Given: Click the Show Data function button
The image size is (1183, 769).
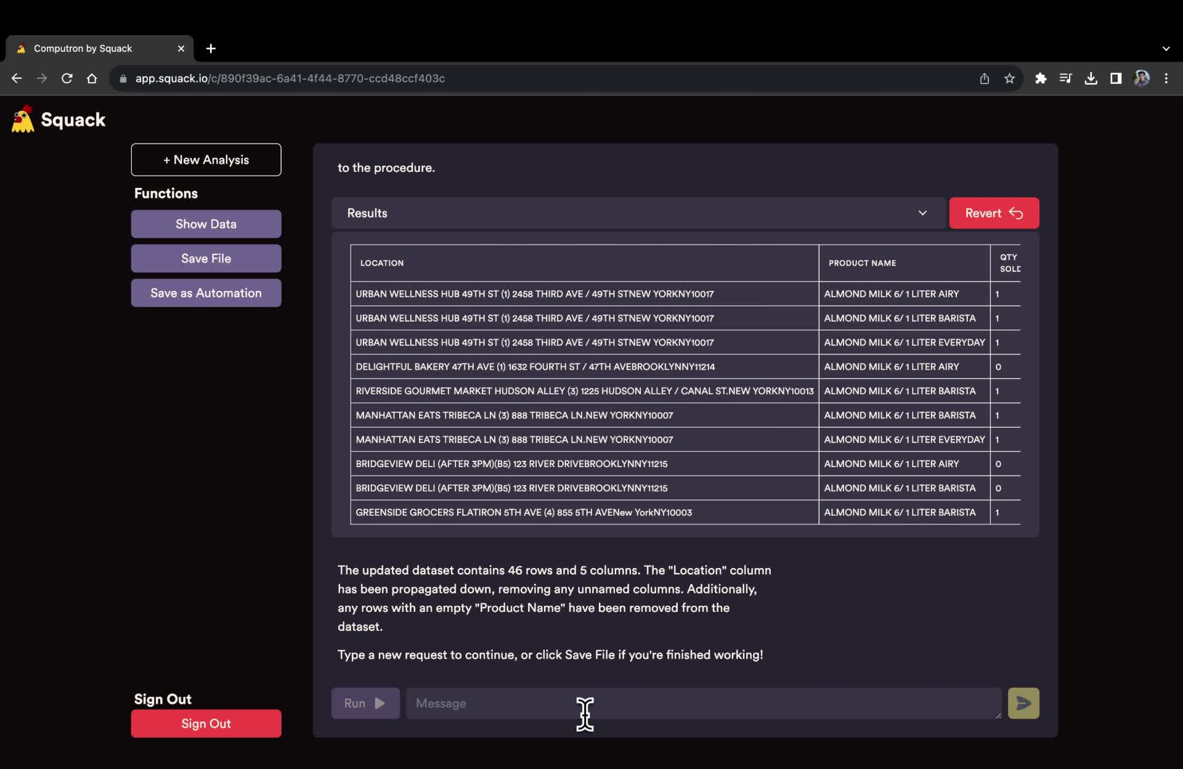Looking at the screenshot, I should (x=206, y=224).
